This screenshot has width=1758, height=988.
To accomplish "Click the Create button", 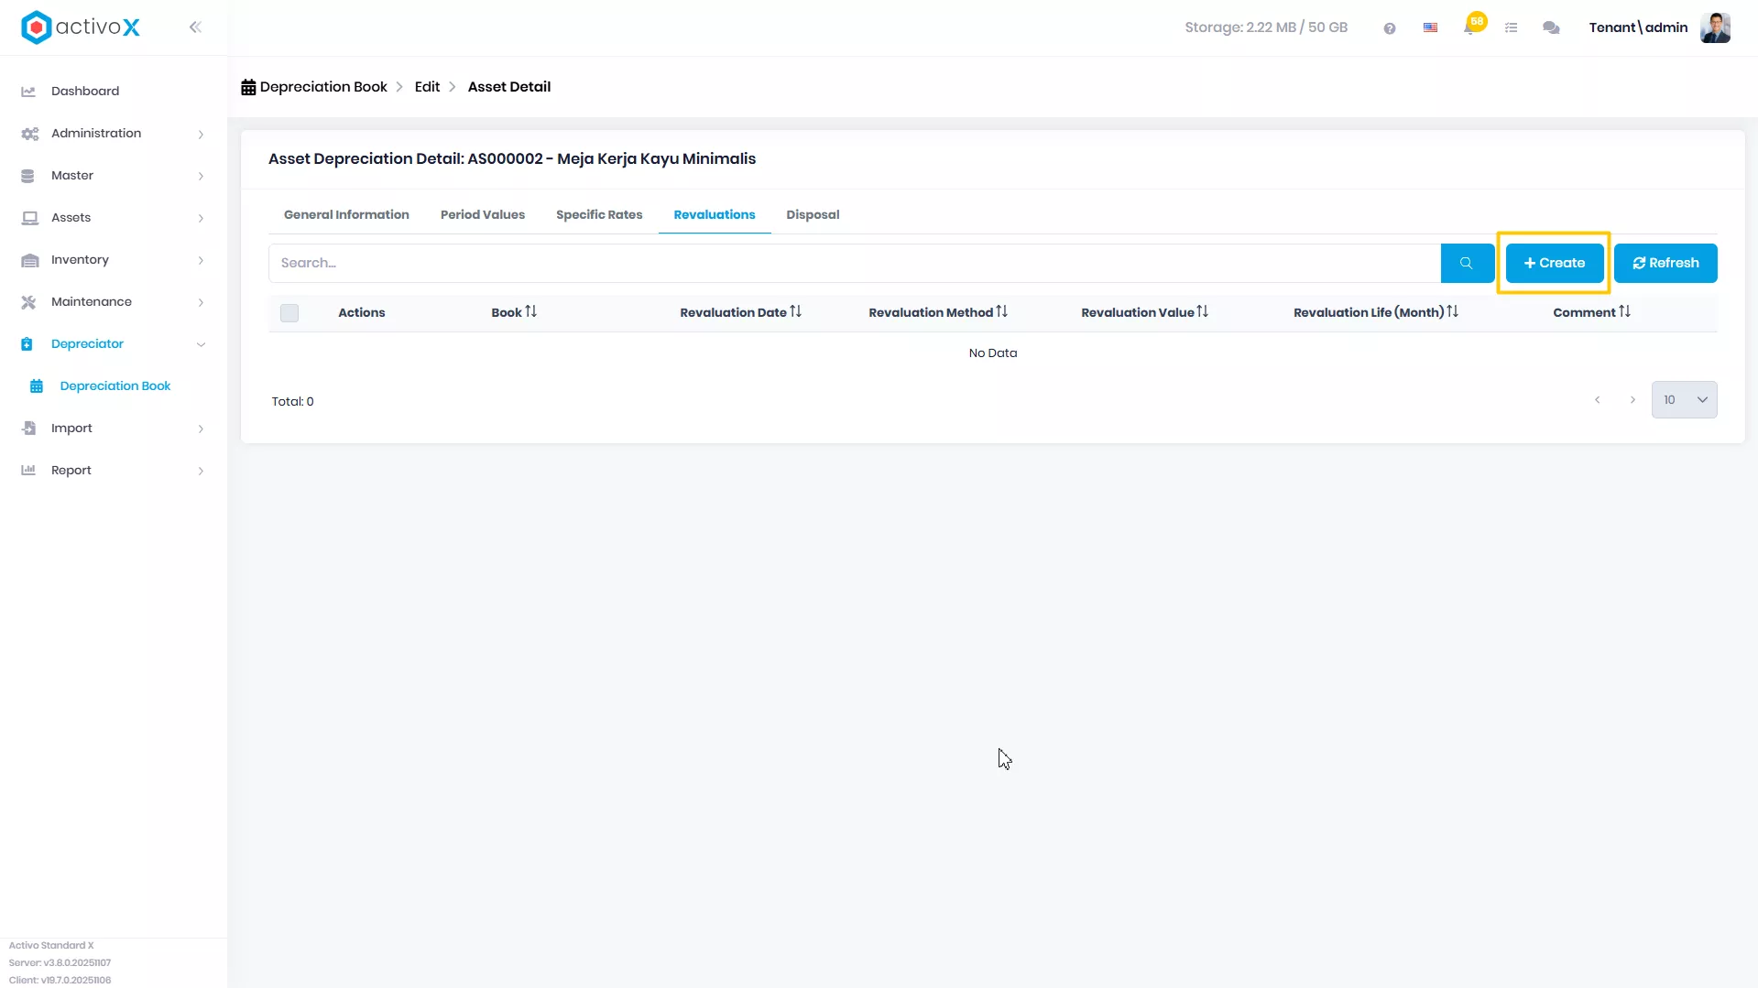I will [1555, 264].
